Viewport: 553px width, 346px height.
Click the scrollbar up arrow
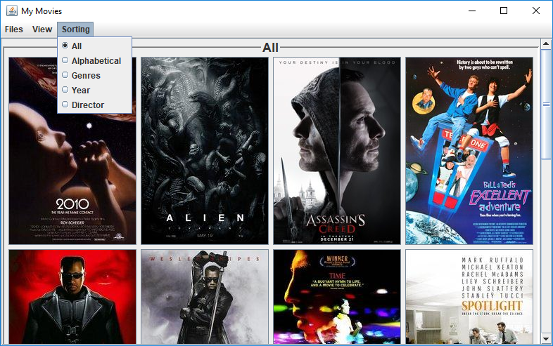(545, 44)
